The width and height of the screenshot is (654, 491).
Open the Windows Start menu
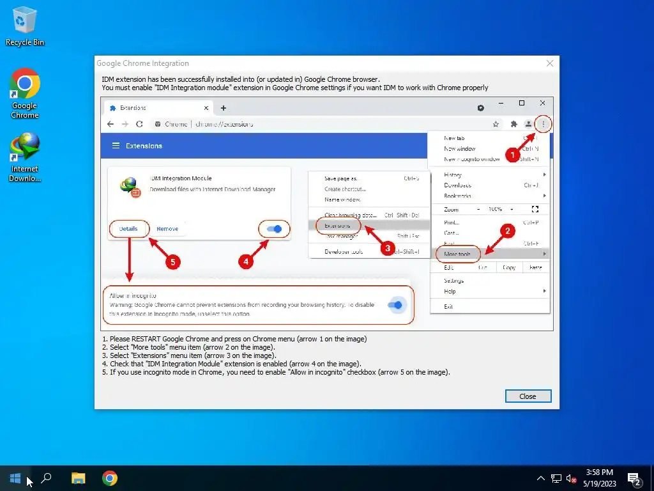pyautogui.click(x=15, y=478)
